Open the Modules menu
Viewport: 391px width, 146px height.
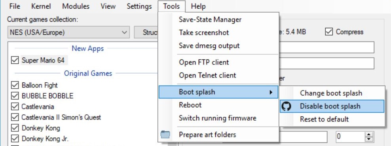click(76, 6)
